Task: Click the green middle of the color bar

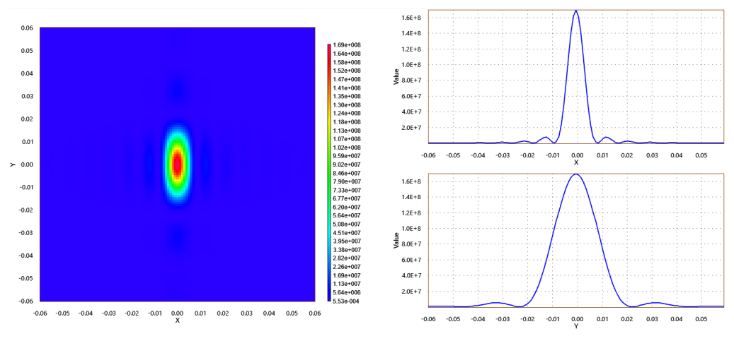Action: coord(330,173)
